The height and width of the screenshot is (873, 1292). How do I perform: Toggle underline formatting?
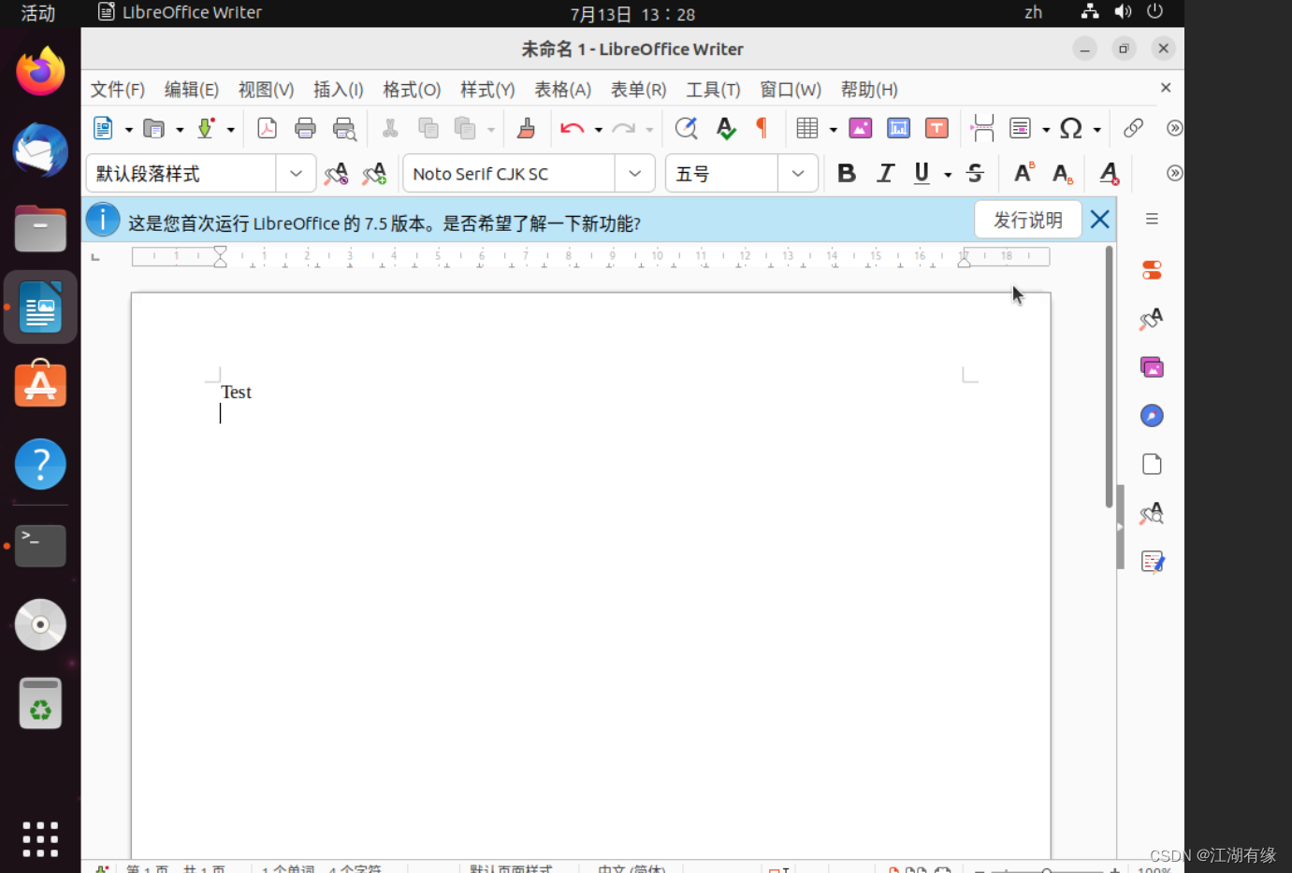922,173
